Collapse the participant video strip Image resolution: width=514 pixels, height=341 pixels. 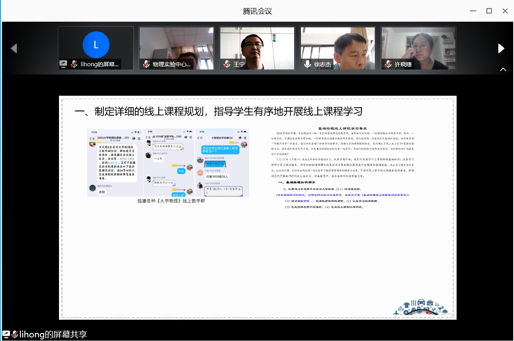coord(503,69)
